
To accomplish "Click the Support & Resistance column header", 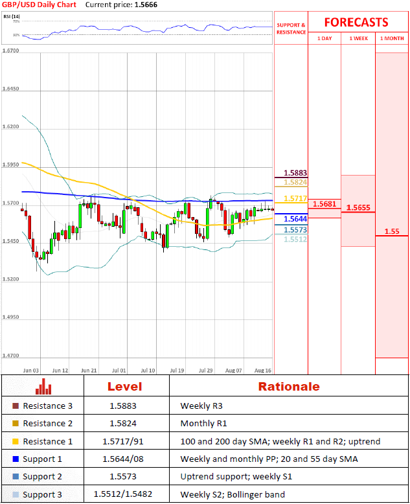I will point(291,29).
